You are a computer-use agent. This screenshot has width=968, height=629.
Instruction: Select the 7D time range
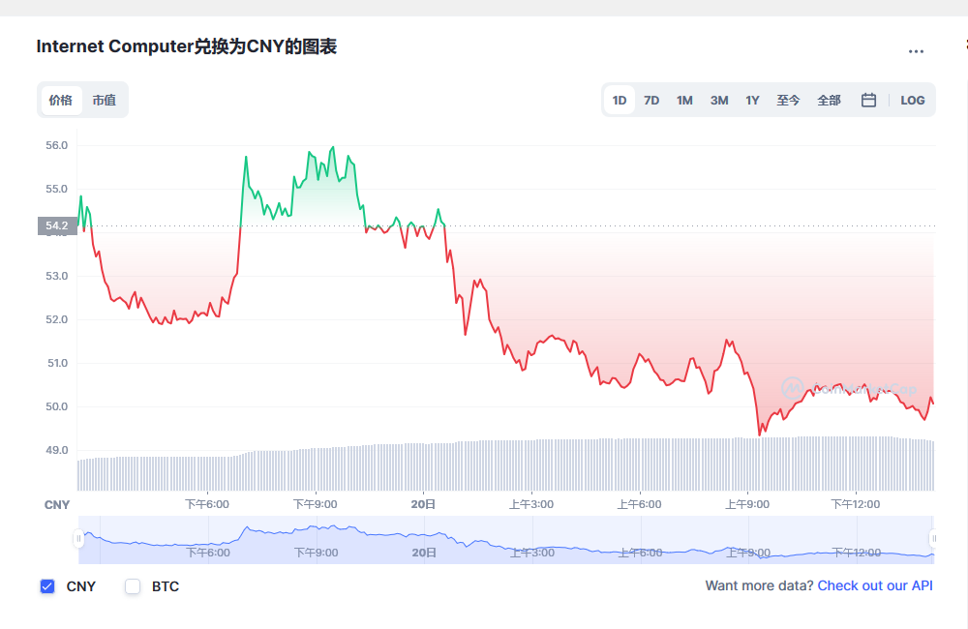click(x=651, y=100)
